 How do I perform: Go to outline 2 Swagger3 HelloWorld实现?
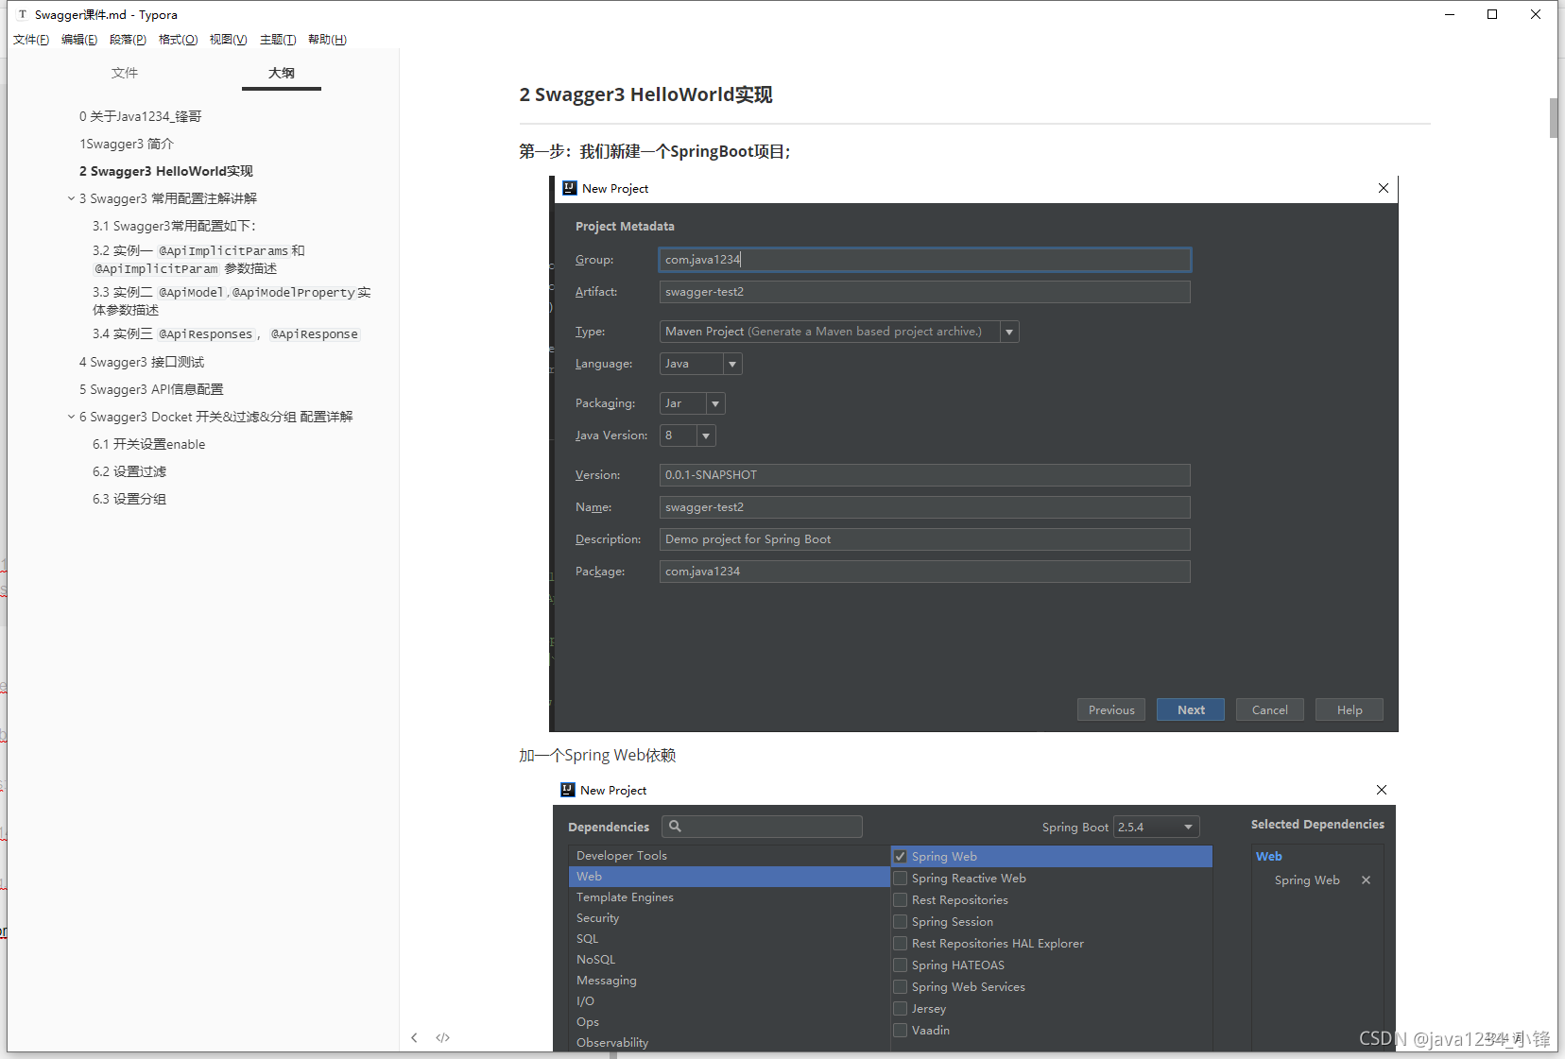(x=166, y=171)
